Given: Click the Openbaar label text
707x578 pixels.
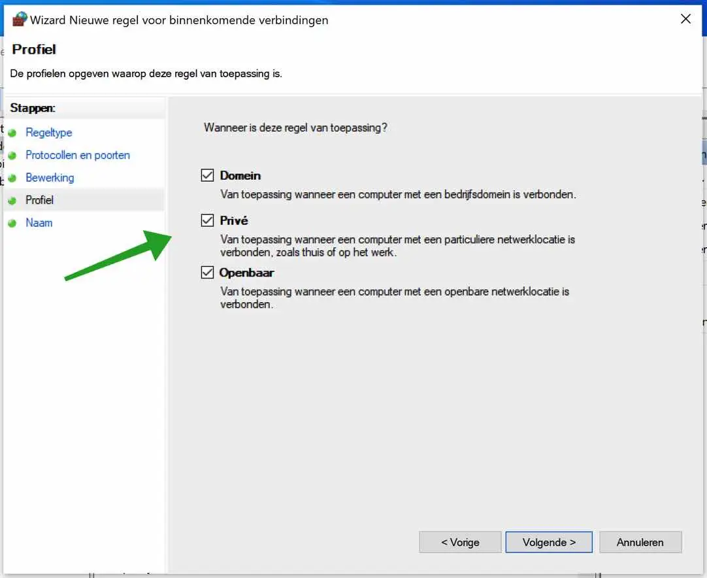Looking at the screenshot, I should click(x=246, y=273).
